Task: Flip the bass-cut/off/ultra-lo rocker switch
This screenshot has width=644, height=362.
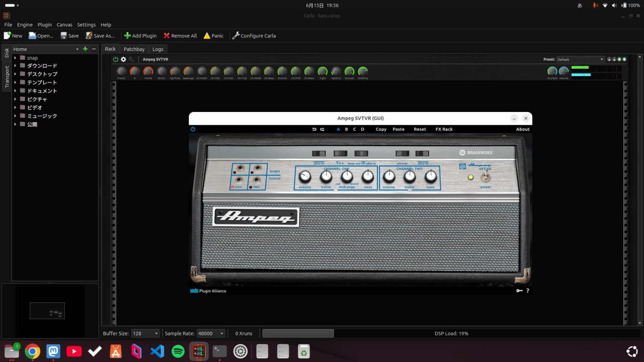Action: coord(361,153)
